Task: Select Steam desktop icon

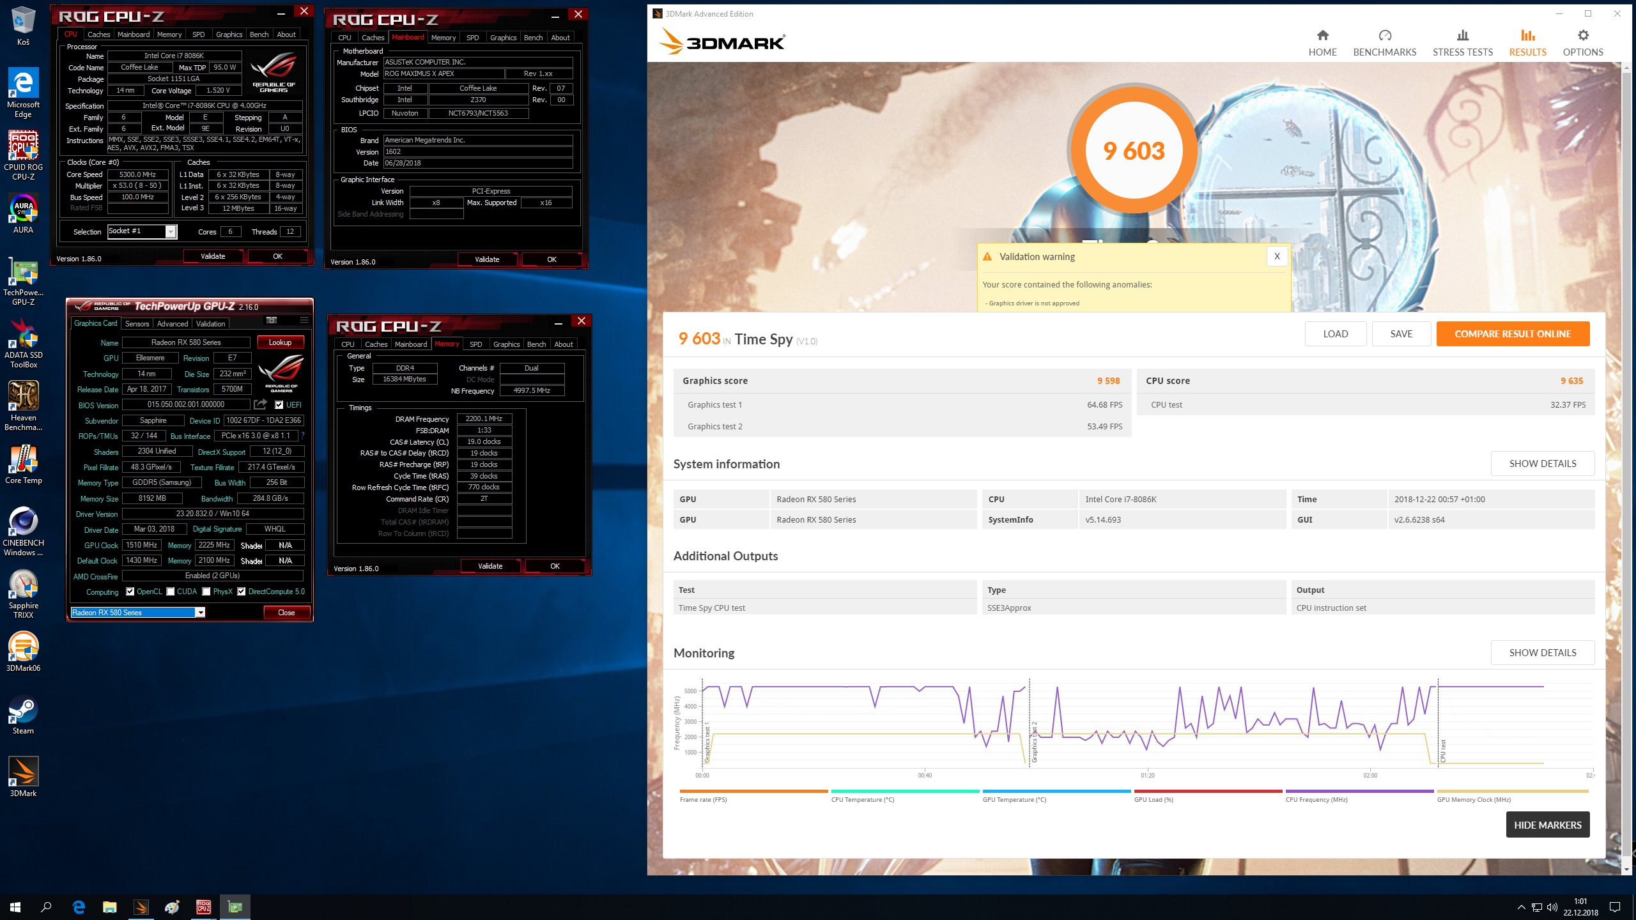Action: pyautogui.click(x=23, y=715)
